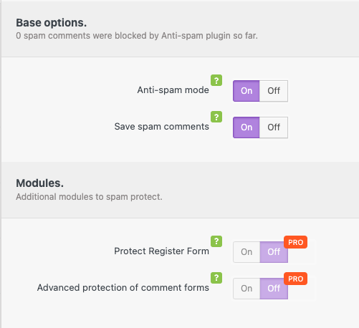Disable Save spam comments with Off
The image size is (359, 328).
[274, 127]
